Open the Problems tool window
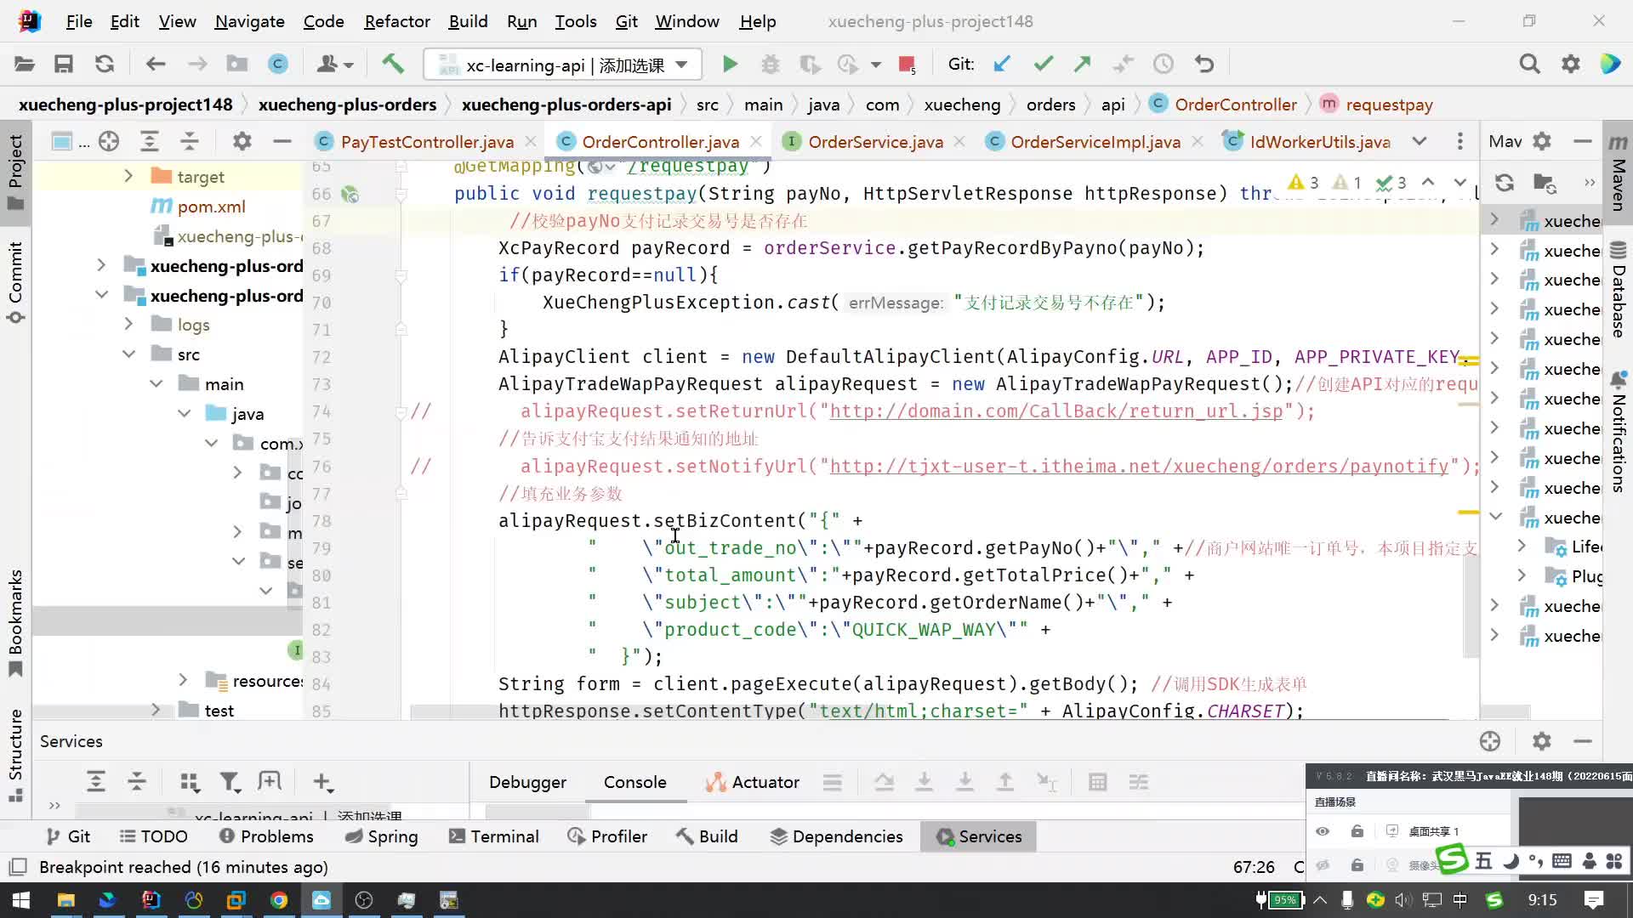1633x918 pixels. click(x=266, y=836)
